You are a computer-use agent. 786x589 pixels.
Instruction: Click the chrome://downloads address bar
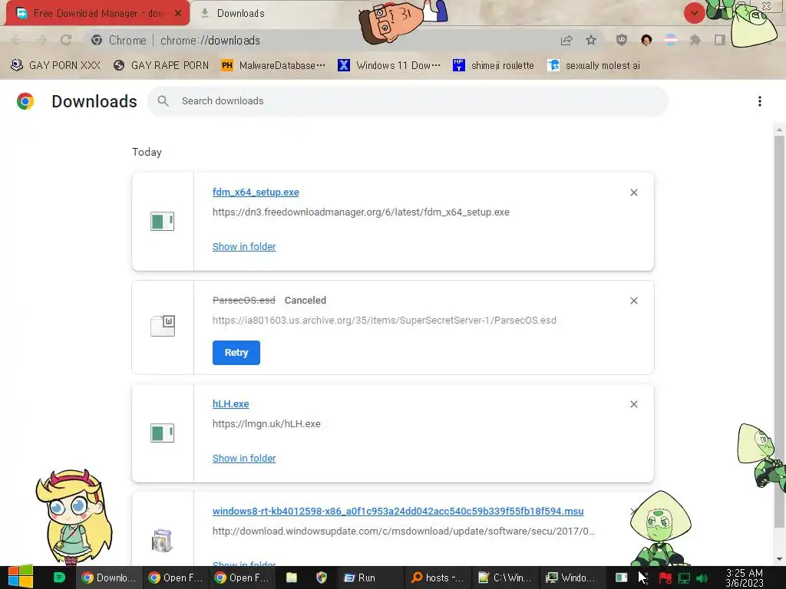coord(321,40)
